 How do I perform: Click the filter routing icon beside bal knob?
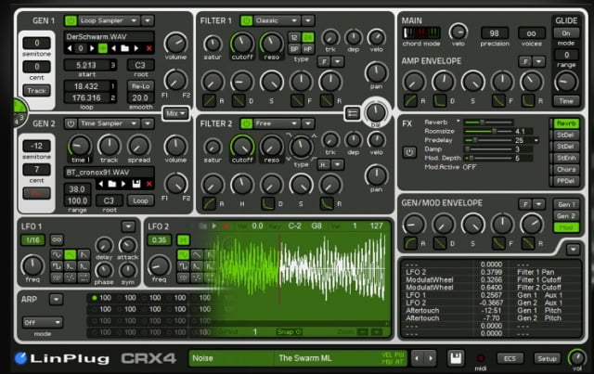[x=353, y=112]
